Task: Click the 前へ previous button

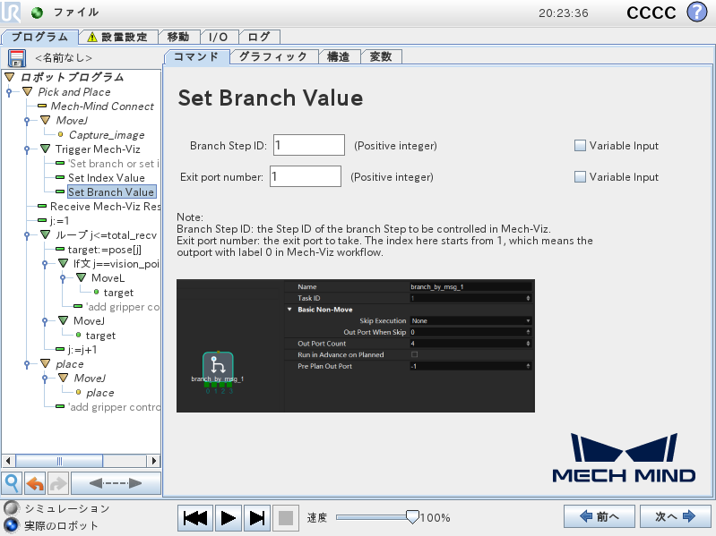Action: click(x=600, y=516)
